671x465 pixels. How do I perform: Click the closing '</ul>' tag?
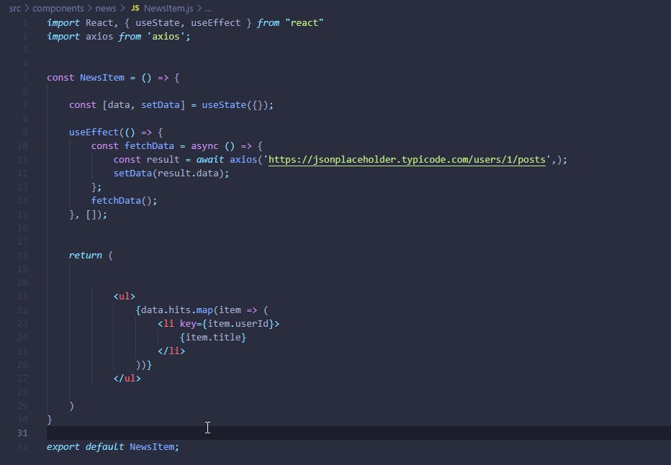coord(127,379)
